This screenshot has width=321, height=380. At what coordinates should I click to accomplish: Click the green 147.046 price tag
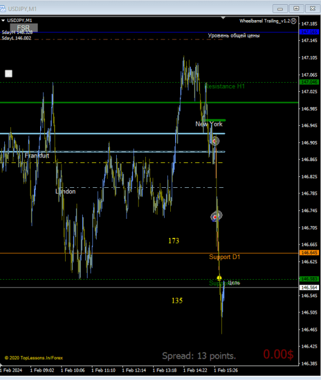coord(309,82)
